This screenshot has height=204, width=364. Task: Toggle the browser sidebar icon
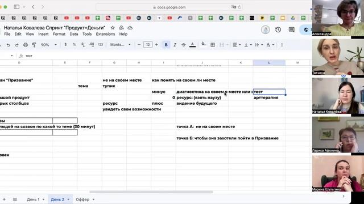[x=16, y=7]
